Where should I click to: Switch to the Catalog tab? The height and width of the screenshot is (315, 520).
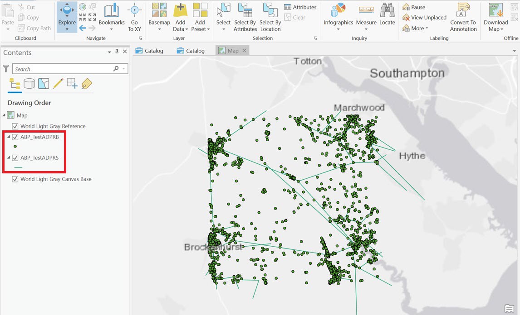pyautogui.click(x=149, y=50)
